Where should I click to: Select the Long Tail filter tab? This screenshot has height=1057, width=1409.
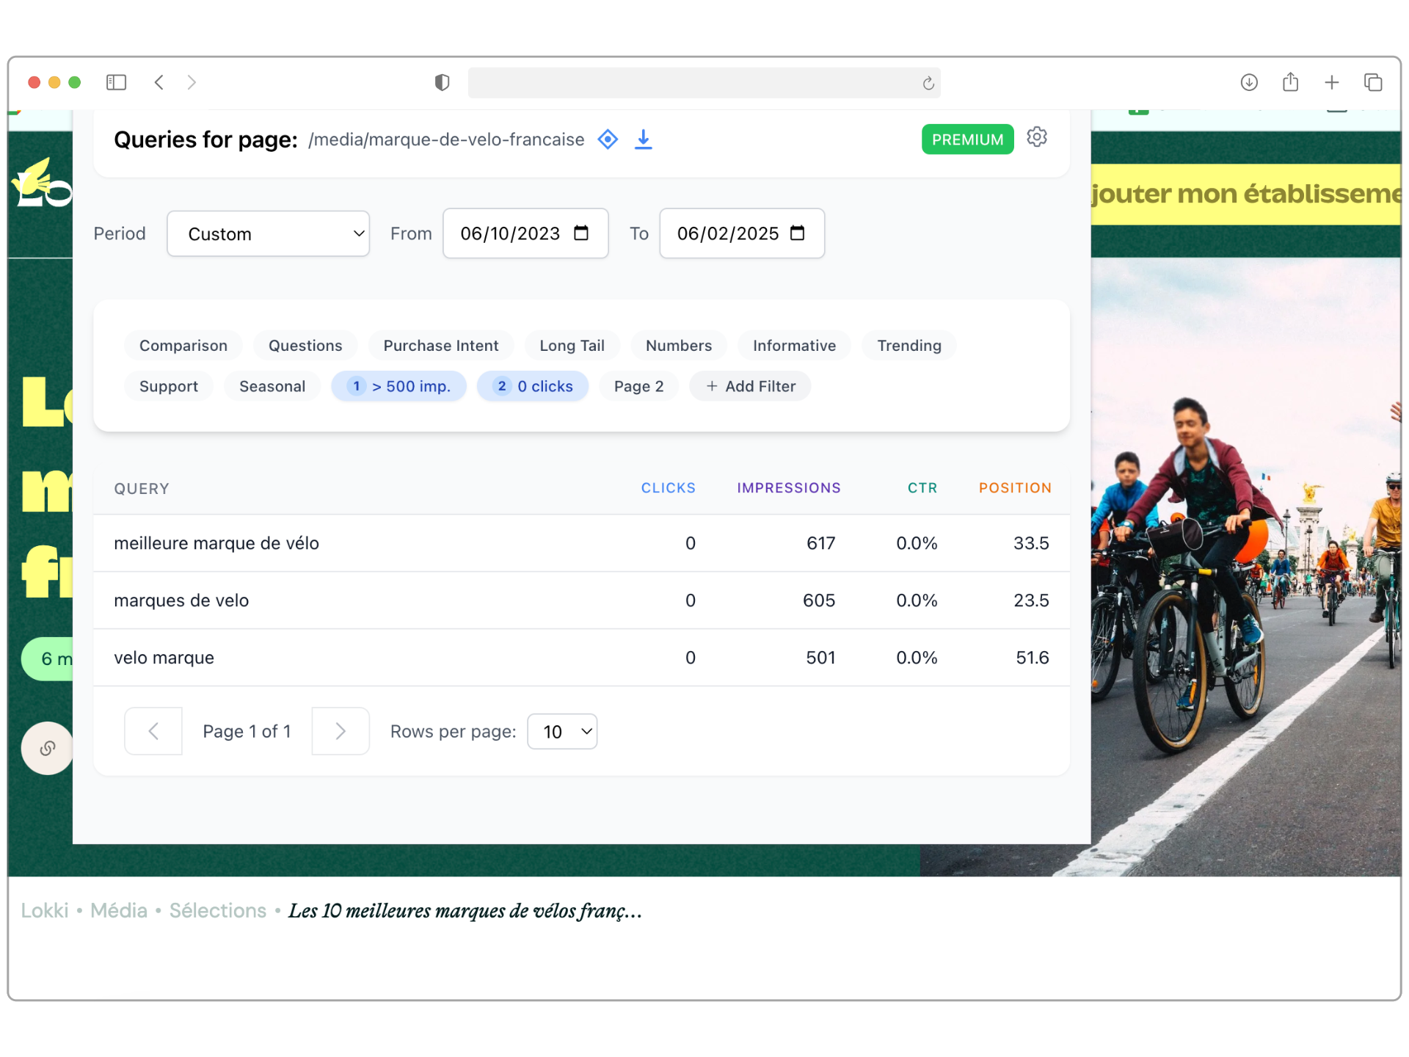click(572, 345)
